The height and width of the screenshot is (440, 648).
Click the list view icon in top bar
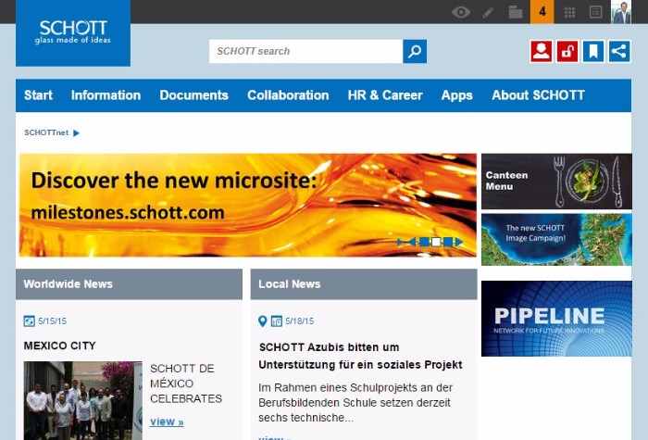pos(595,12)
